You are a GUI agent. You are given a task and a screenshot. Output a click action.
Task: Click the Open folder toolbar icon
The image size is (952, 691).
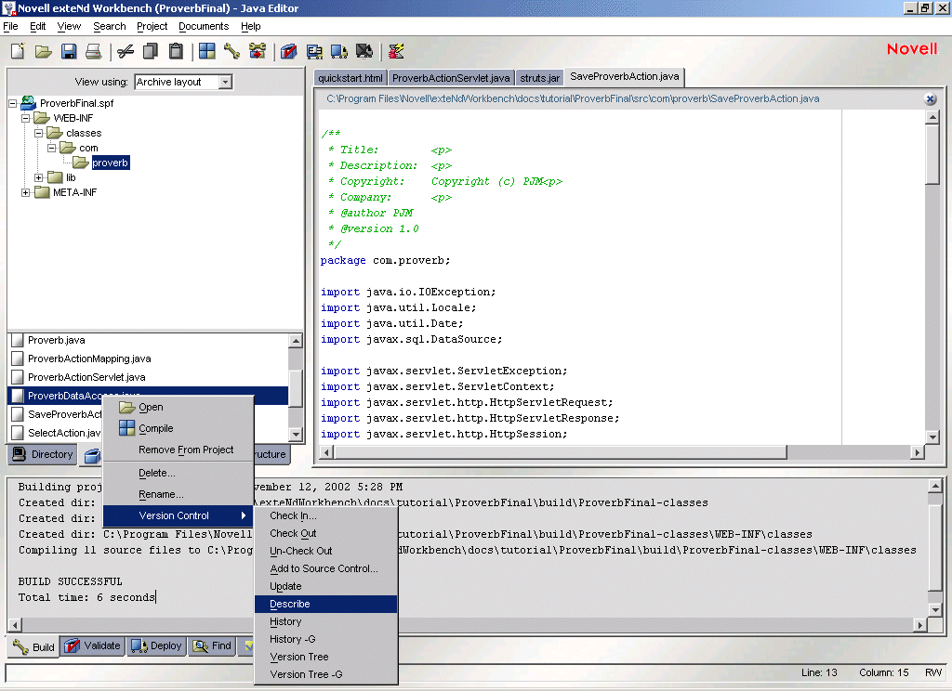click(43, 52)
